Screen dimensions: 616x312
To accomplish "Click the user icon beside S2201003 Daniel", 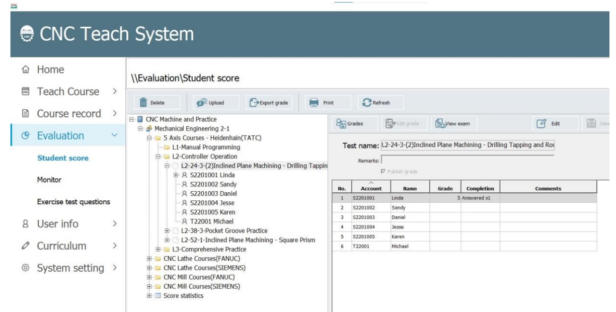I will (185, 193).
